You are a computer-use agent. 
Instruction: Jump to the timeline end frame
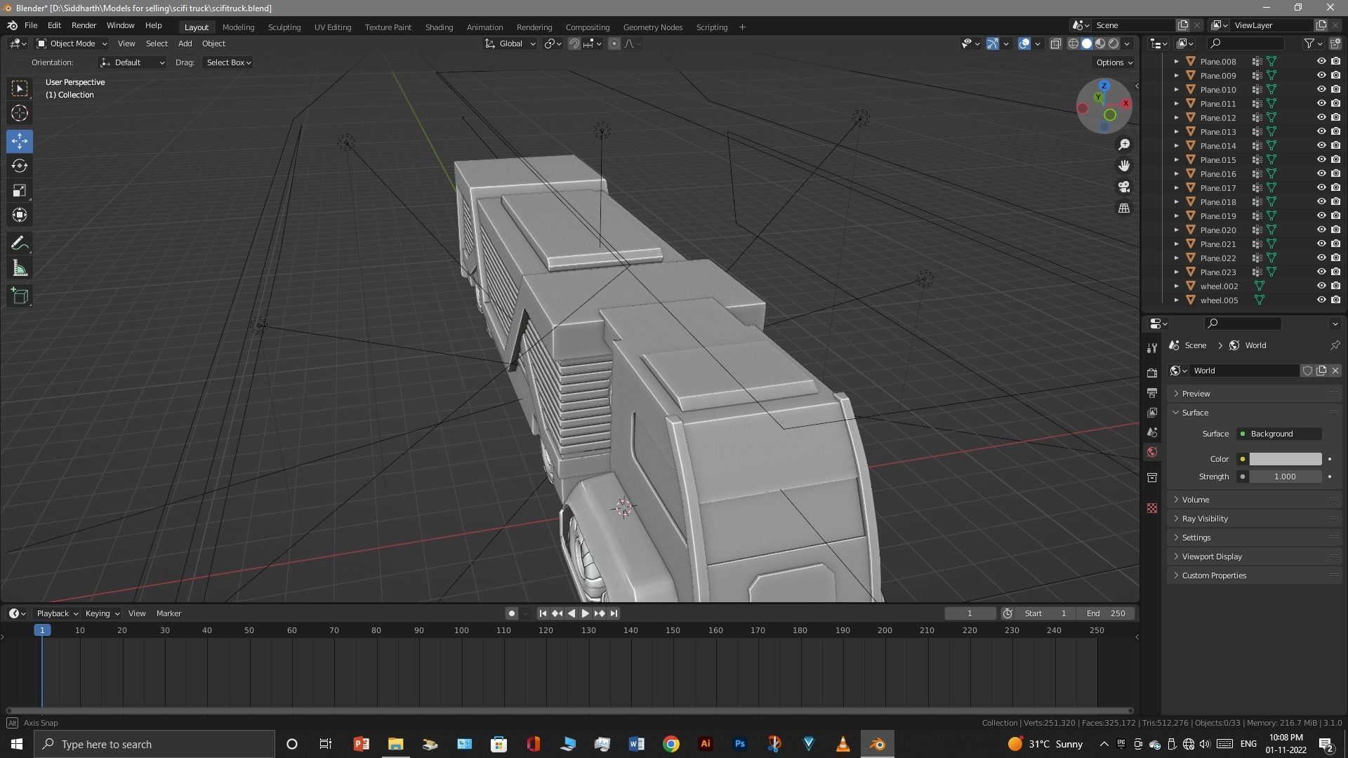click(614, 613)
